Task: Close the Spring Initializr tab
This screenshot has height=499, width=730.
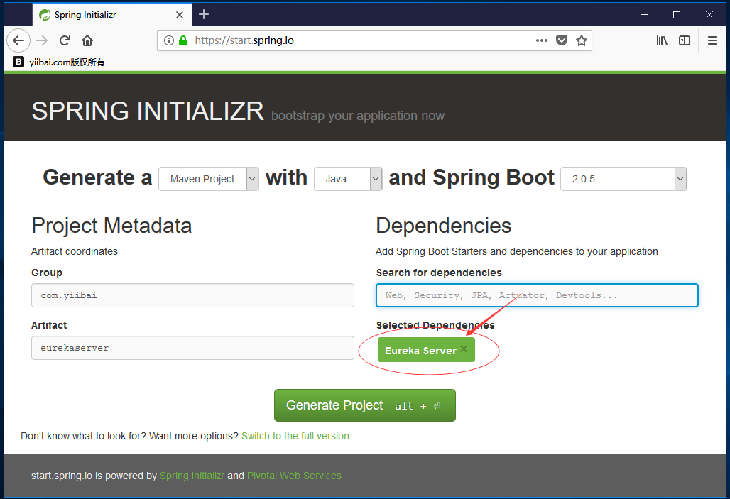Action: coord(179,15)
